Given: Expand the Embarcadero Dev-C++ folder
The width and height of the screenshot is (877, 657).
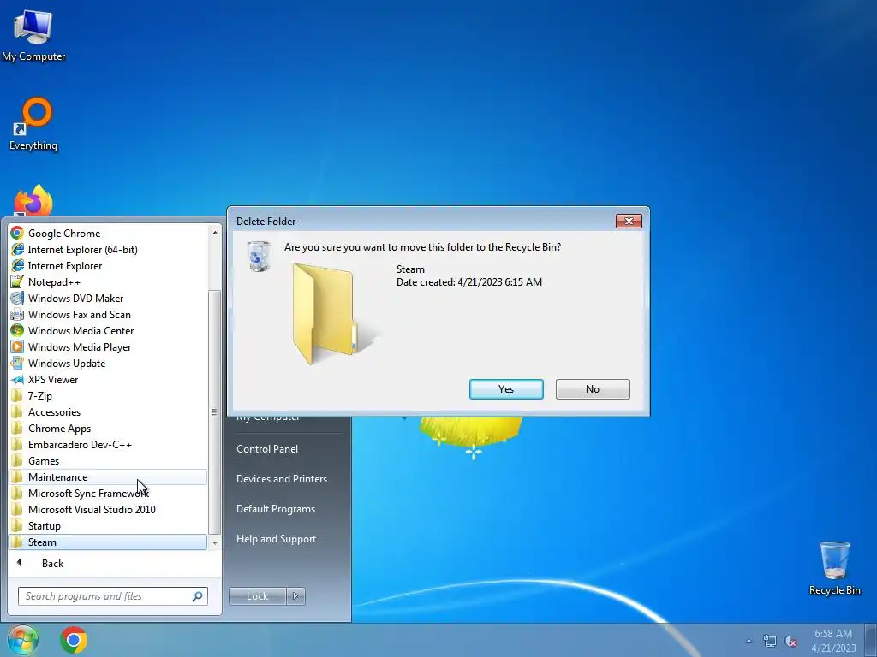Looking at the screenshot, I should (x=107, y=444).
